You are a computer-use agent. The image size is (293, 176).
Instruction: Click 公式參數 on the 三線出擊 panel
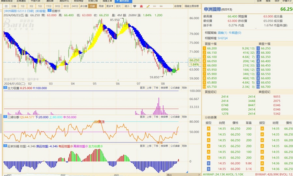175,117
